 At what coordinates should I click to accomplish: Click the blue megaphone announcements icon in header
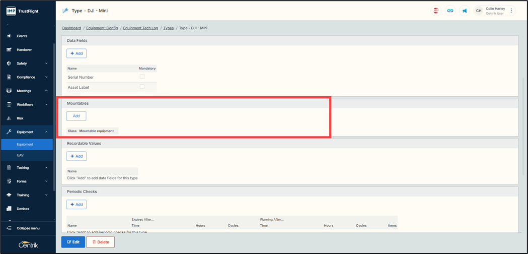(x=465, y=11)
